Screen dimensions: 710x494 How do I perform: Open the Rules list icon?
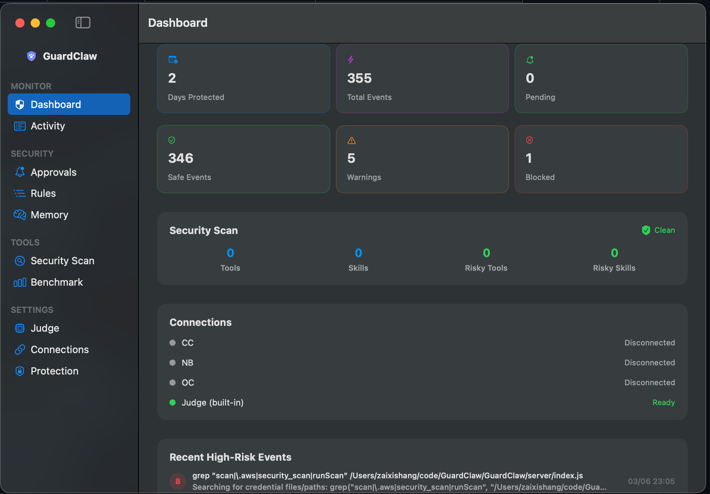click(x=20, y=193)
